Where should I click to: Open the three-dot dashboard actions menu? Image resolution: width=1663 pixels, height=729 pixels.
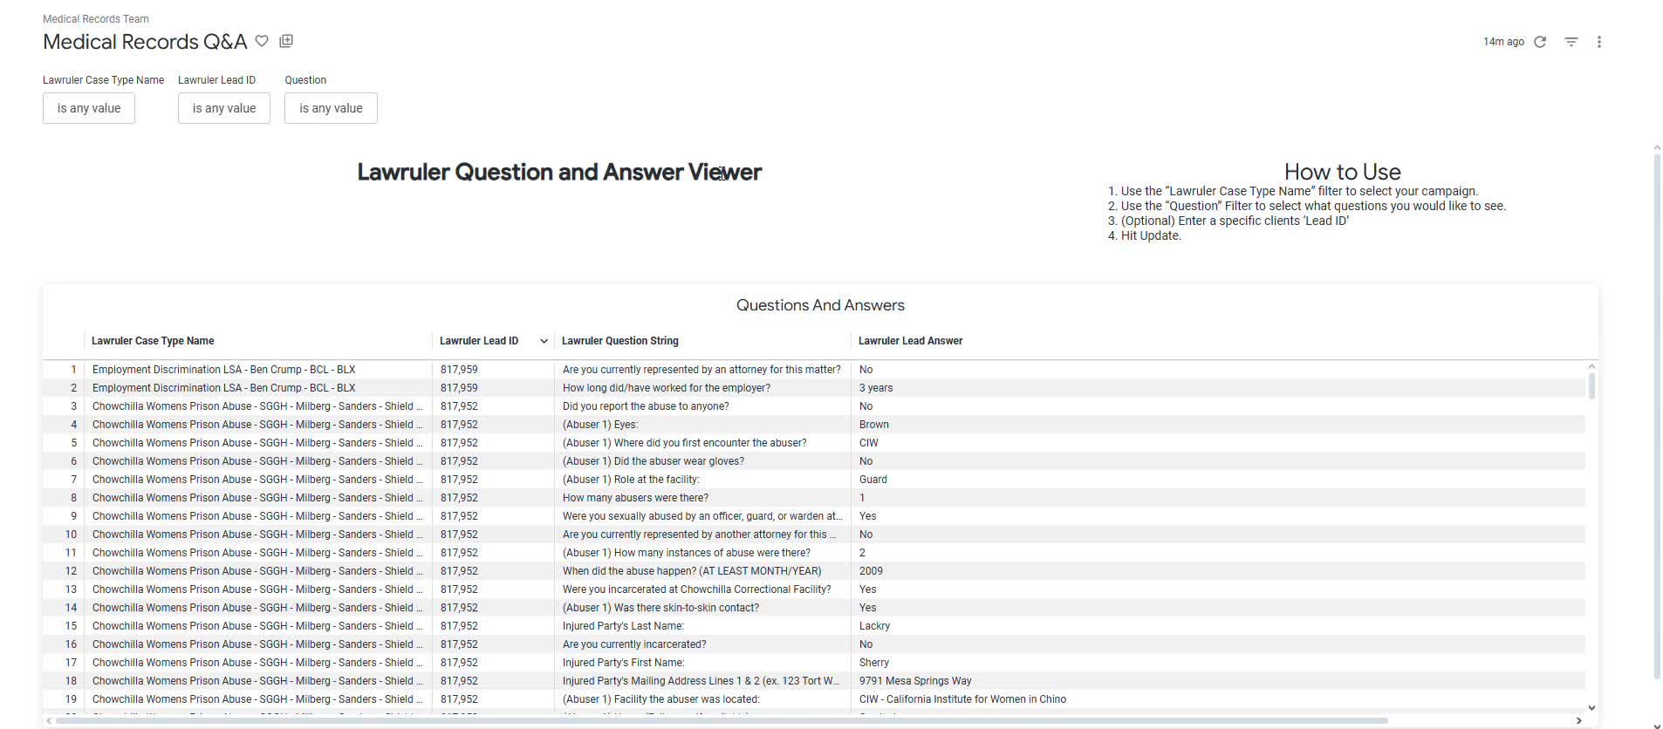click(1598, 42)
